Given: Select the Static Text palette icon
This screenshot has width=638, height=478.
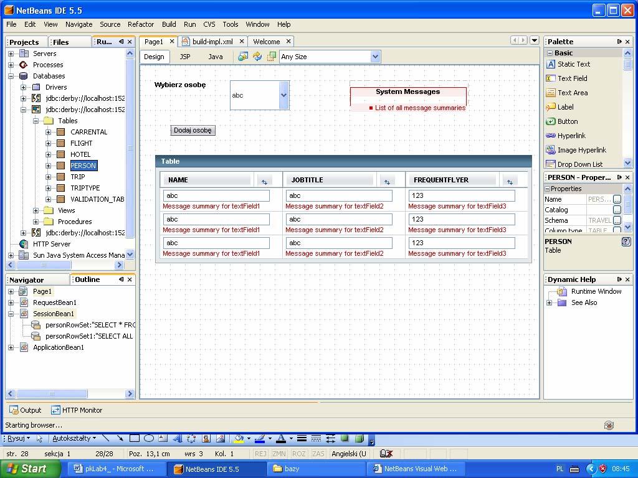Looking at the screenshot, I should pos(550,64).
